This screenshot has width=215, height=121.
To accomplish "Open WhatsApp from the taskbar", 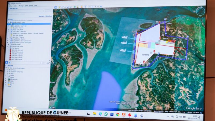I will tap(106, 114).
